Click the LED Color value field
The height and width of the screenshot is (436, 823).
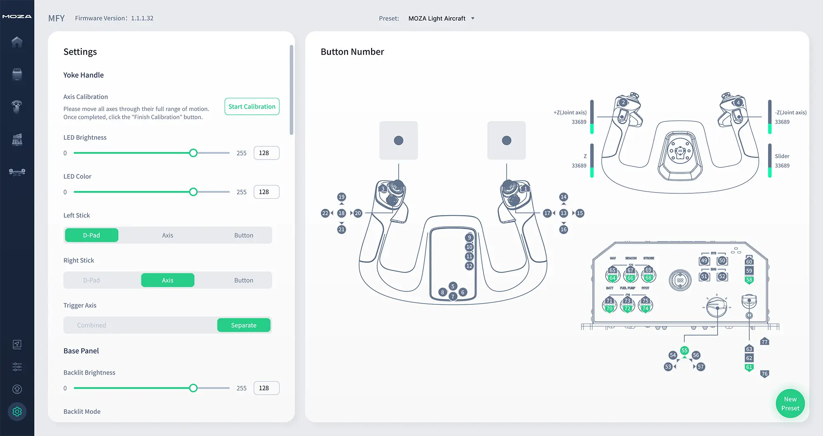point(266,192)
